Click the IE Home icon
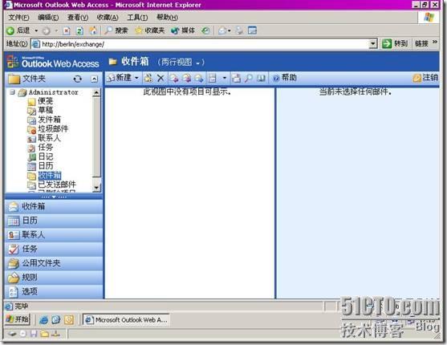 [93, 30]
